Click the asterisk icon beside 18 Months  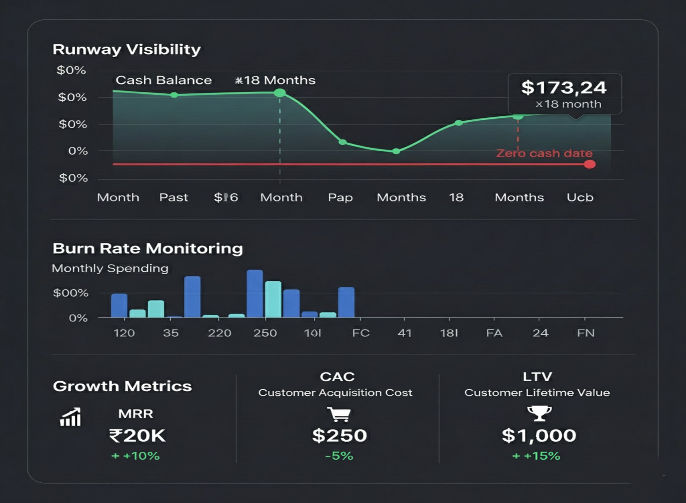[x=238, y=80]
